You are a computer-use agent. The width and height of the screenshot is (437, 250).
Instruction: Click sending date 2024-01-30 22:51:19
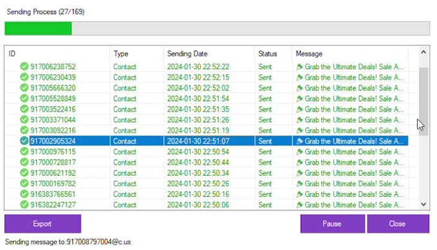tap(198, 130)
